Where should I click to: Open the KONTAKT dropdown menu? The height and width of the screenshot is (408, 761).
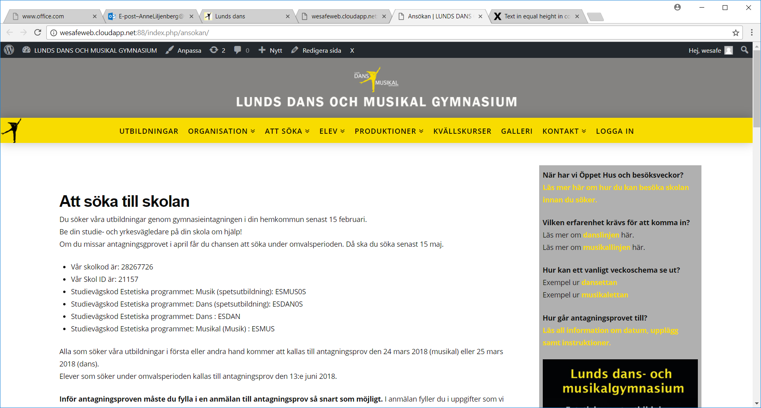point(564,131)
